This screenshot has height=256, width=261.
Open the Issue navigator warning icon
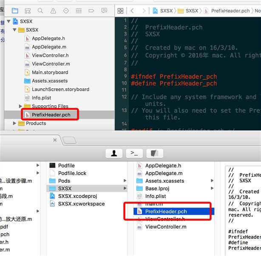53,11
